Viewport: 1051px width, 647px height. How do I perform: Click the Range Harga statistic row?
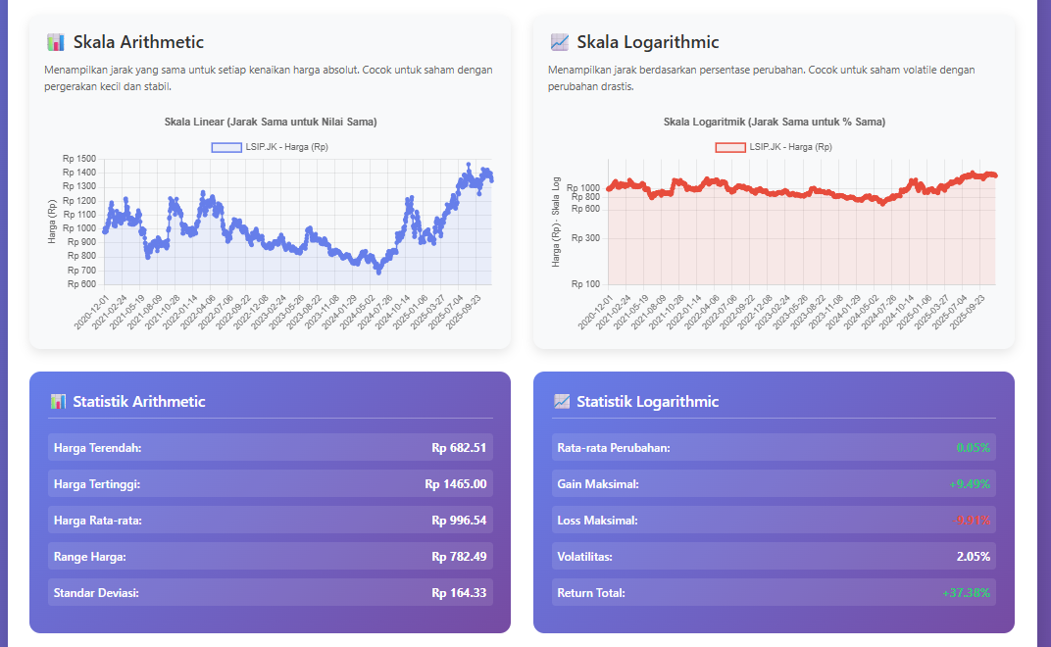click(x=270, y=557)
